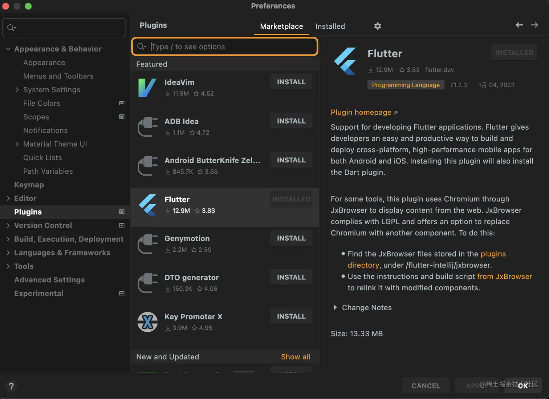Expand the Appearance & Behavior section
549x399 pixels.
tap(8, 49)
